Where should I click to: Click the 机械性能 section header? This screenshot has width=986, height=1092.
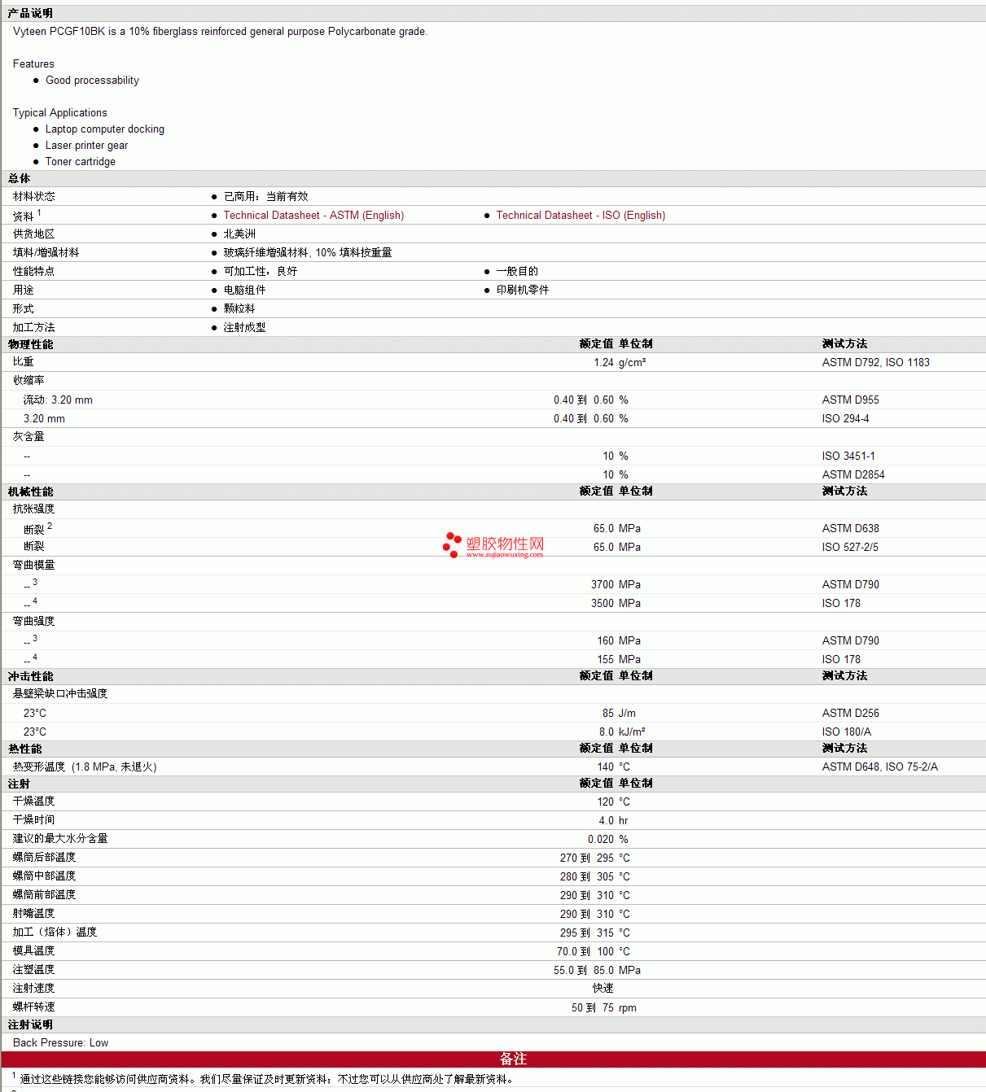(x=30, y=491)
